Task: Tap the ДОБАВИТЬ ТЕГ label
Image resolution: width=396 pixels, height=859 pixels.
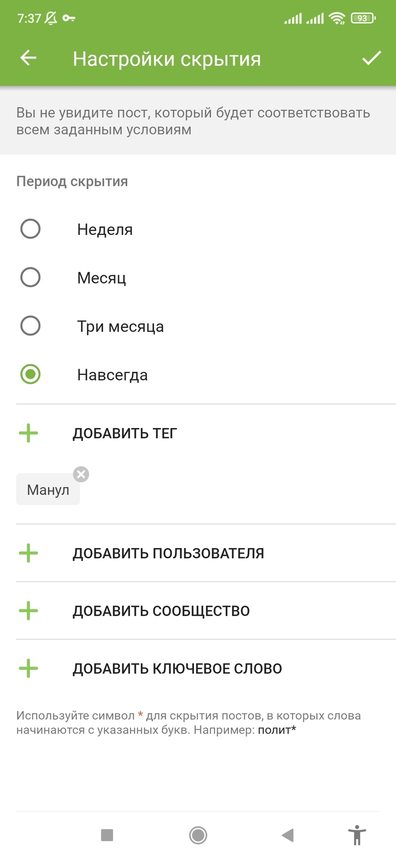Action: pos(125,434)
